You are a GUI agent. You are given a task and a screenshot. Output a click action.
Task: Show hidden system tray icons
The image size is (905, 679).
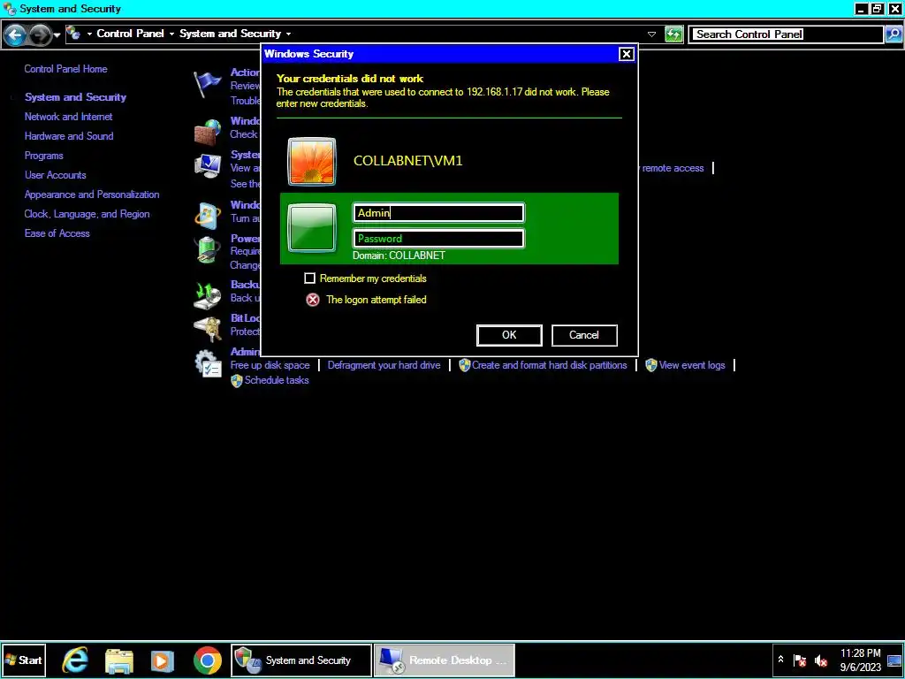click(x=781, y=660)
